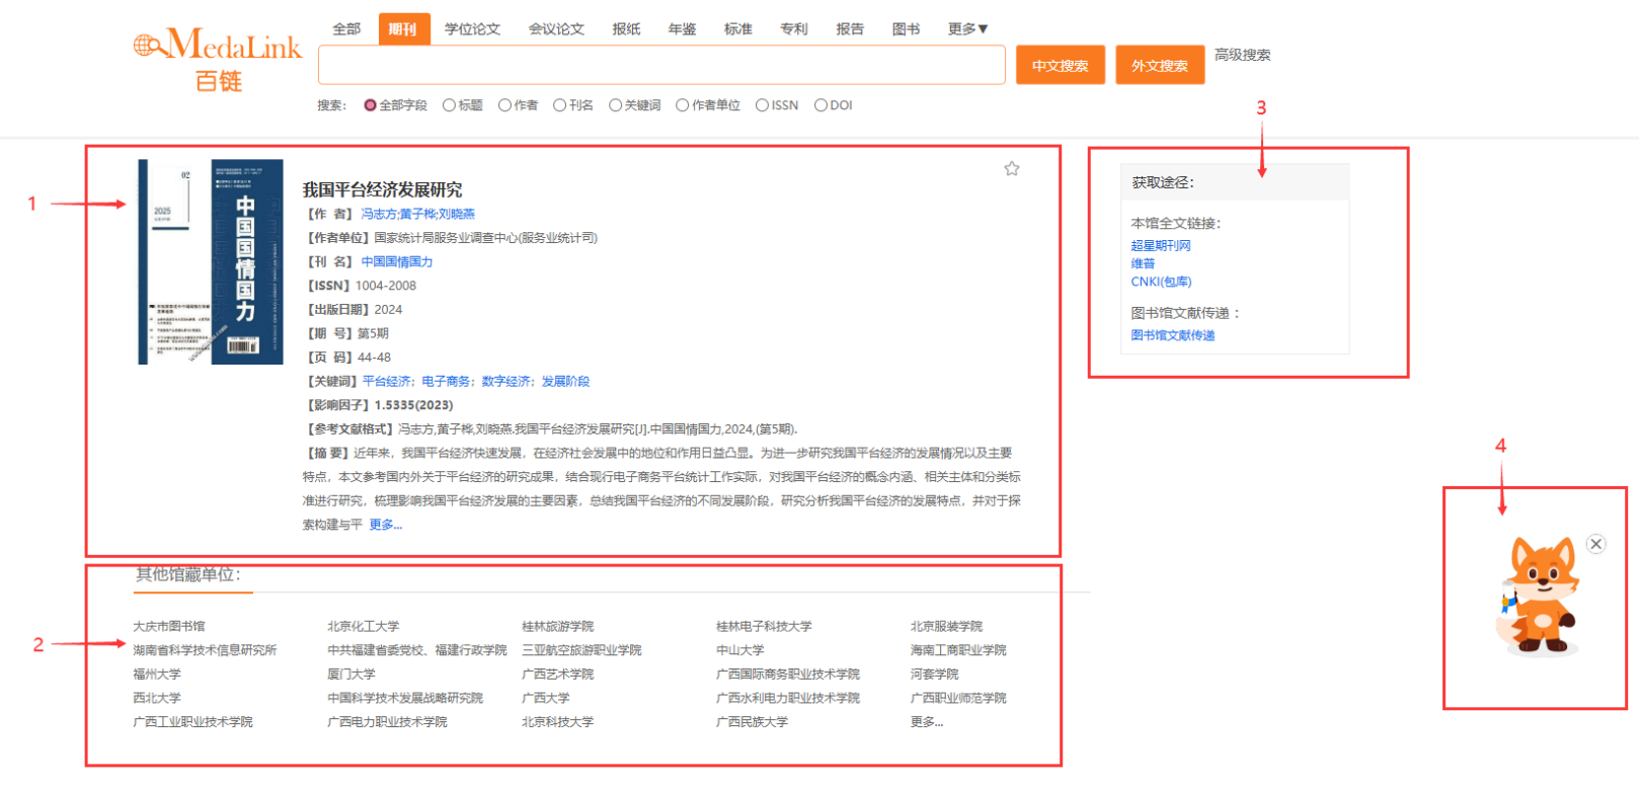The image size is (1639, 787).
Task: Favorite the article with star icon
Action: pyautogui.click(x=1011, y=169)
